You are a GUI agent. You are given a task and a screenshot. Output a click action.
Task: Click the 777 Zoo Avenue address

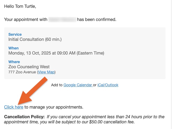pyautogui.click(x=22, y=72)
